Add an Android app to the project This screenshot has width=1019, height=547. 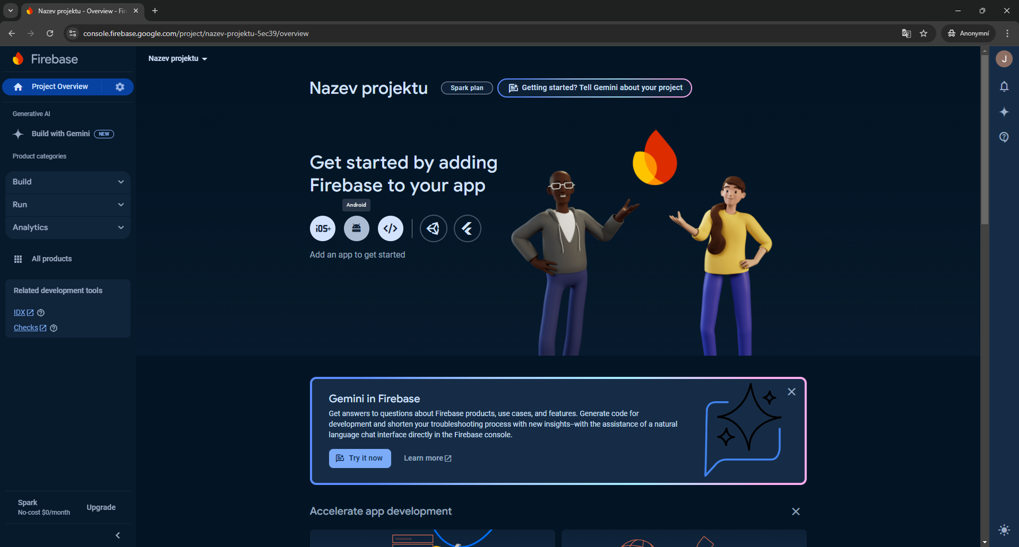coord(357,228)
